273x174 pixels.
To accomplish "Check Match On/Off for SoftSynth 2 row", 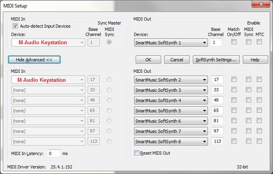I will (234, 80).
